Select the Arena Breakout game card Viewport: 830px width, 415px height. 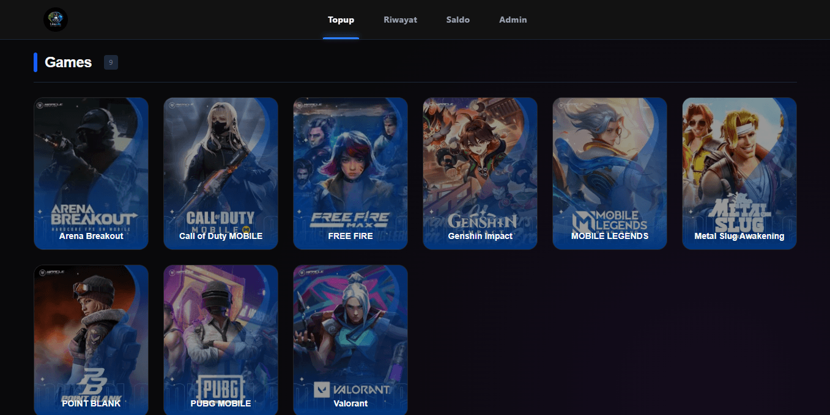(91, 174)
